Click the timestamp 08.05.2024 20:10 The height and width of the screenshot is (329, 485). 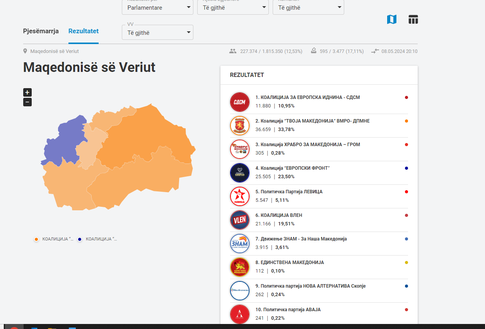coord(400,51)
